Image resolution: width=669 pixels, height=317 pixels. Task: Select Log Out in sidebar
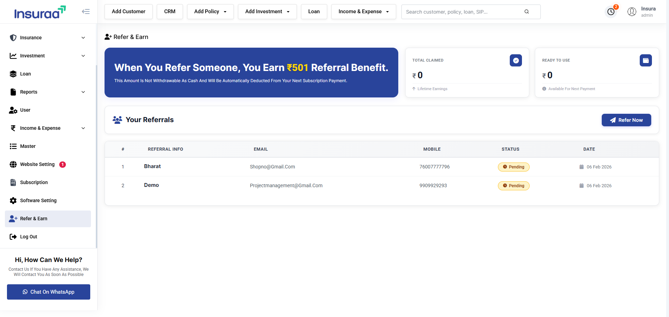point(48,237)
